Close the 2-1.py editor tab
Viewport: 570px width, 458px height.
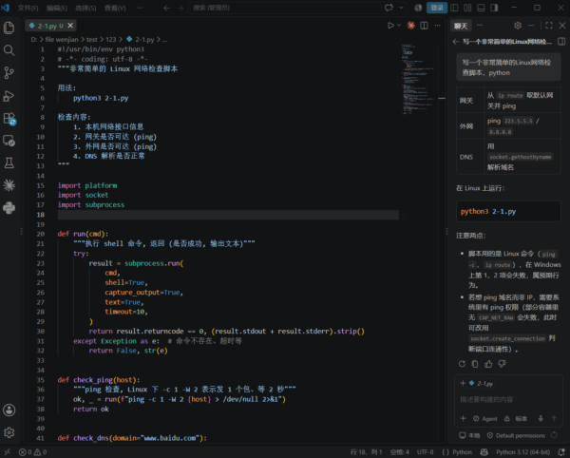(70, 26)
